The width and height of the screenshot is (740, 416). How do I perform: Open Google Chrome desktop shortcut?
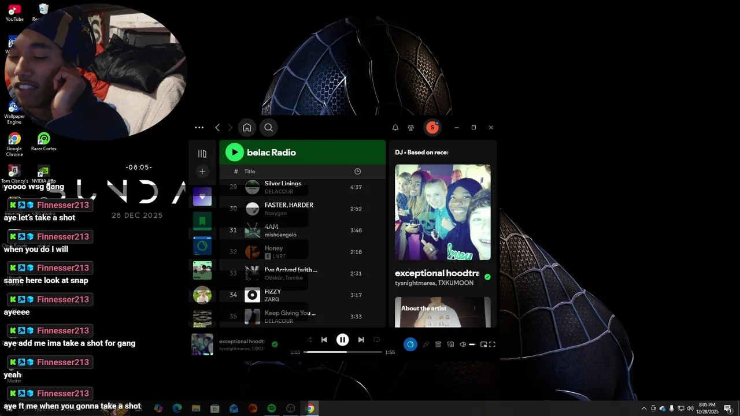tap(14, 144)
